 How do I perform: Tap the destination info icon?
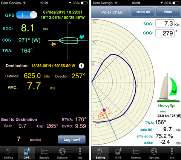tap(81, 66)
